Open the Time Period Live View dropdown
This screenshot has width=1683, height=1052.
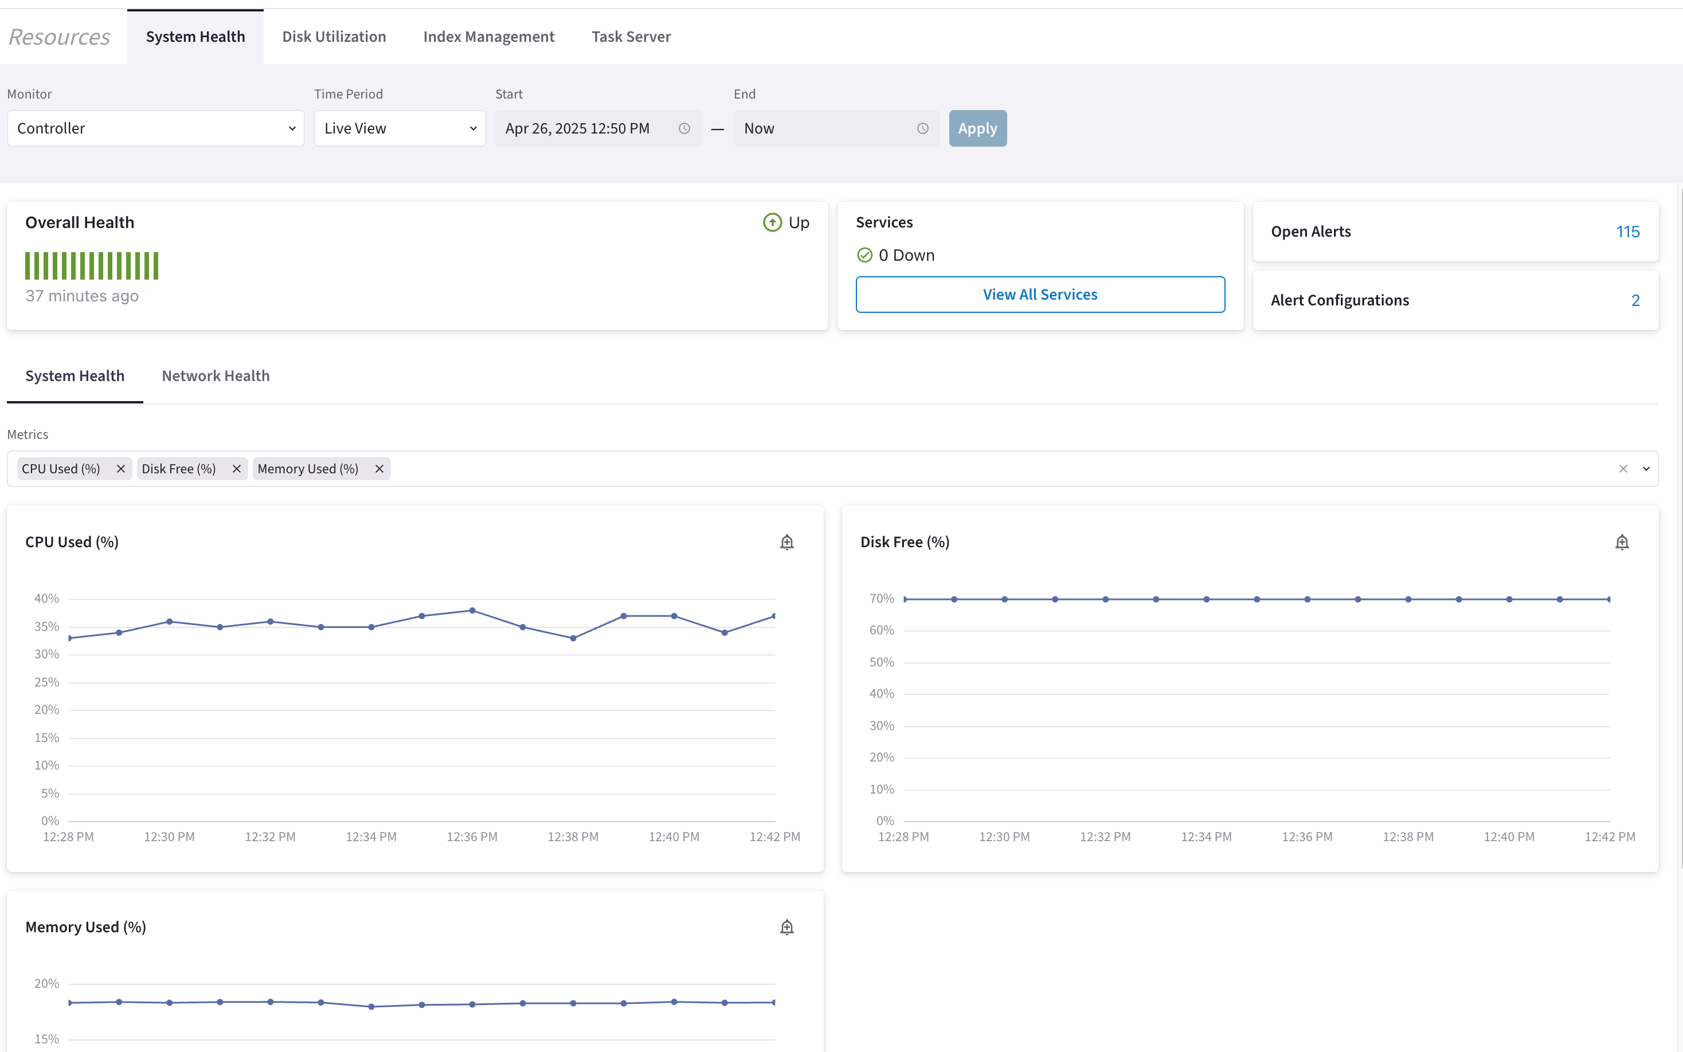[x=400, y=129]
